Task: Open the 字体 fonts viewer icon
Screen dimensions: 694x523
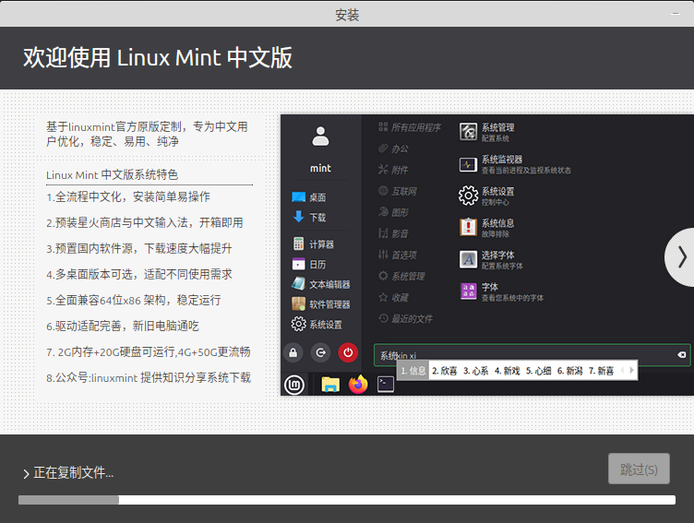Action: [x=468, y=291]
